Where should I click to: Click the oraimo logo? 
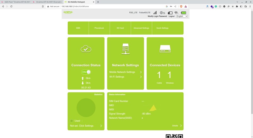coord(68,13)
